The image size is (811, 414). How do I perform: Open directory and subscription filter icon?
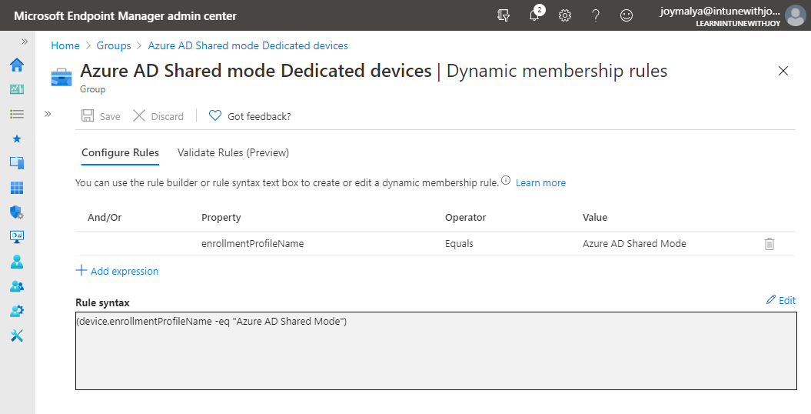(504, 15)
